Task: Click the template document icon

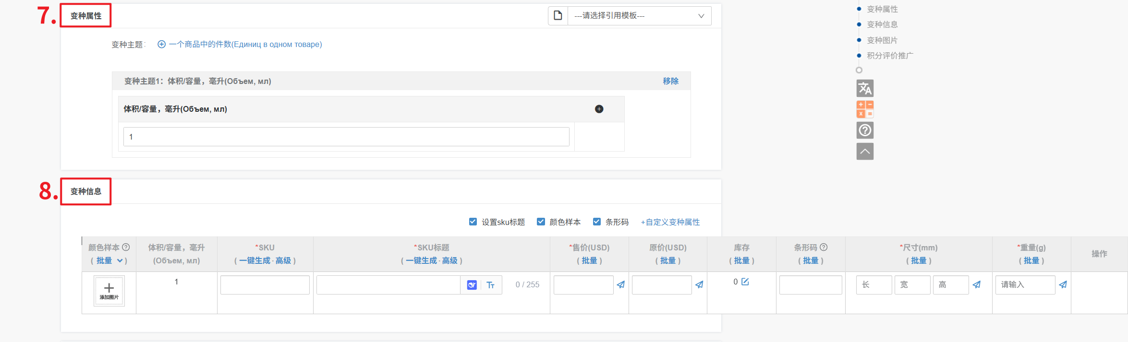Action: (558, 15)
